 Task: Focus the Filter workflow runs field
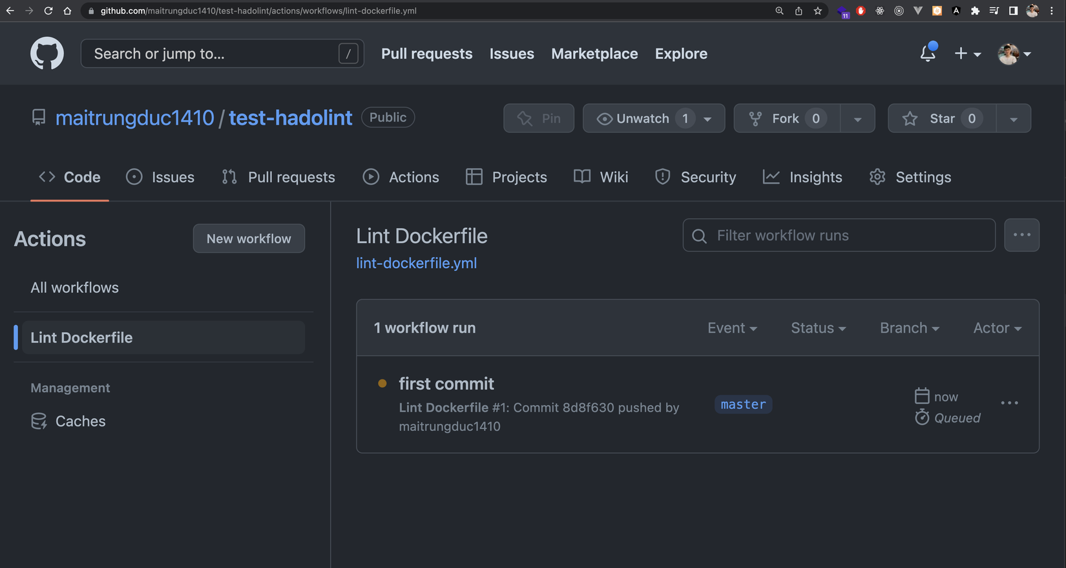(x=846, y=235)
